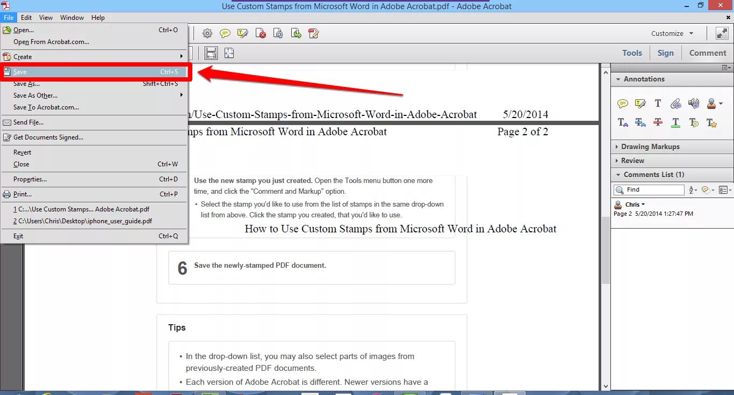Screen dimensions: 734x395
Task: Choose Open... from the File menu
Action: coord(94,30)
